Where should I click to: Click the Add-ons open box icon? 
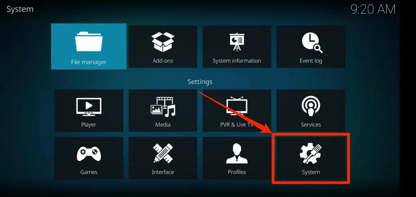point(162,42)
